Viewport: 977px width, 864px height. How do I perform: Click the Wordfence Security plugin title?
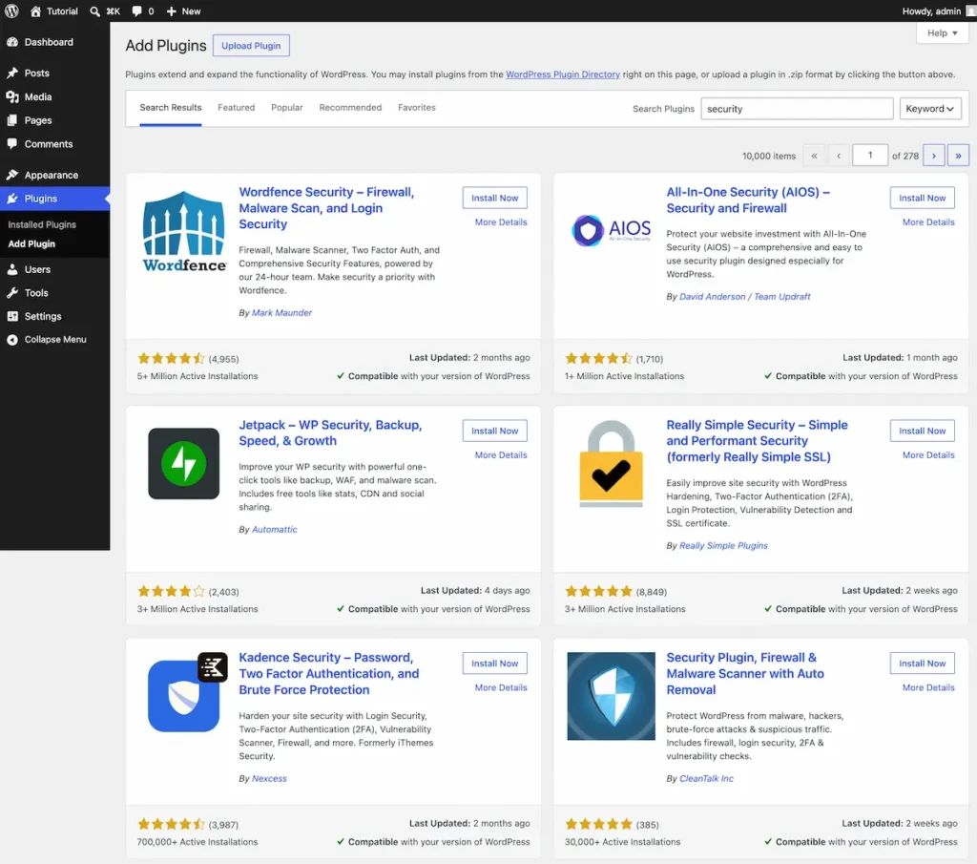coord(326,208)
